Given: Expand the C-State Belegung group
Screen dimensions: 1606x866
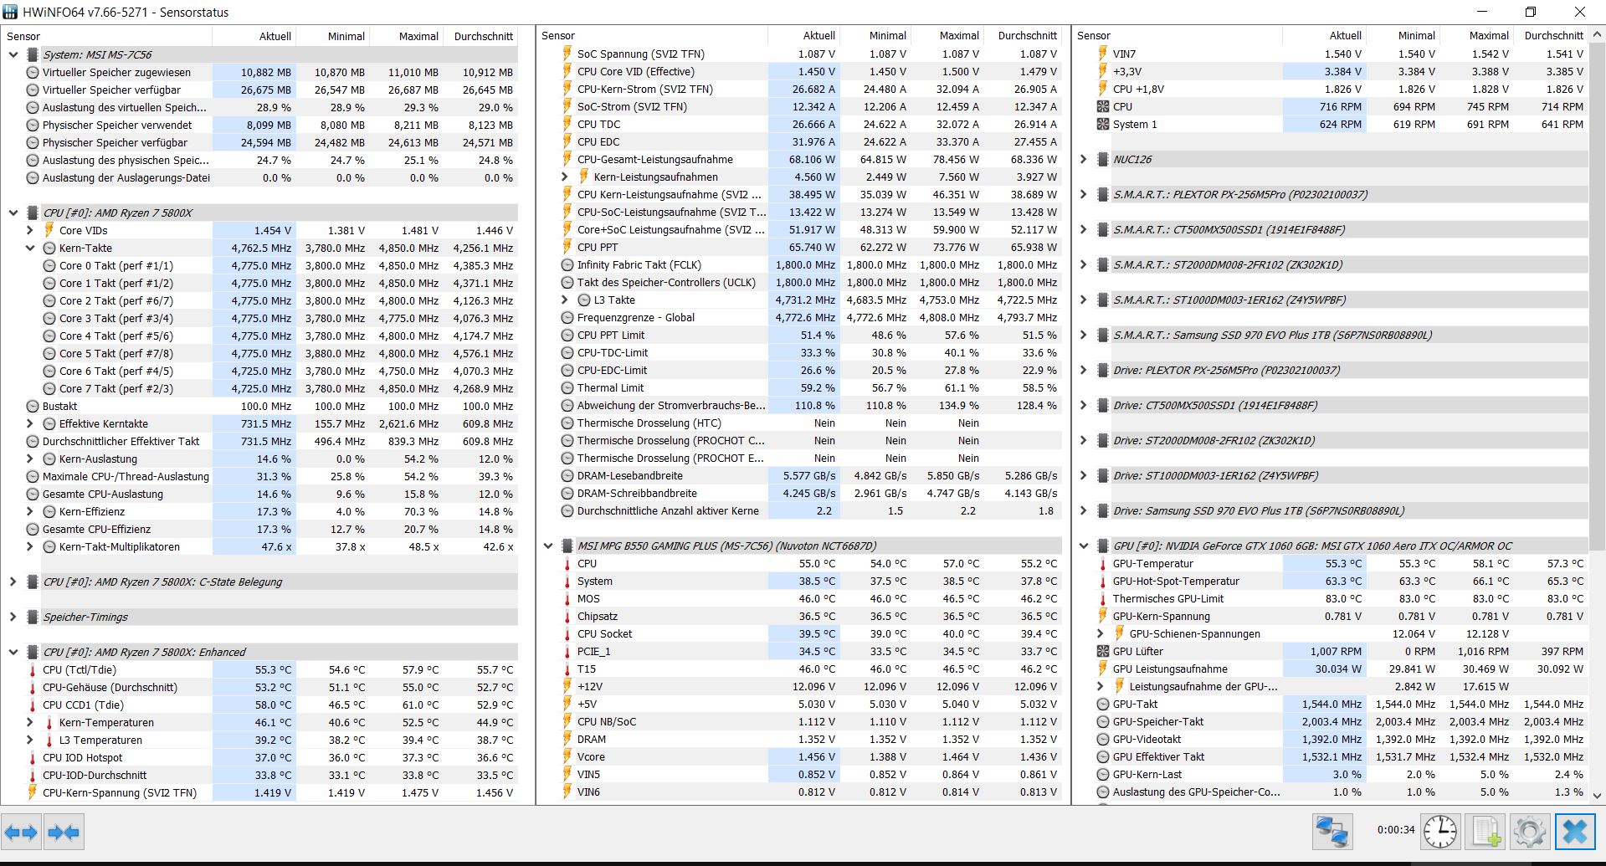Looking at the screenshot, I should point(13,582).
